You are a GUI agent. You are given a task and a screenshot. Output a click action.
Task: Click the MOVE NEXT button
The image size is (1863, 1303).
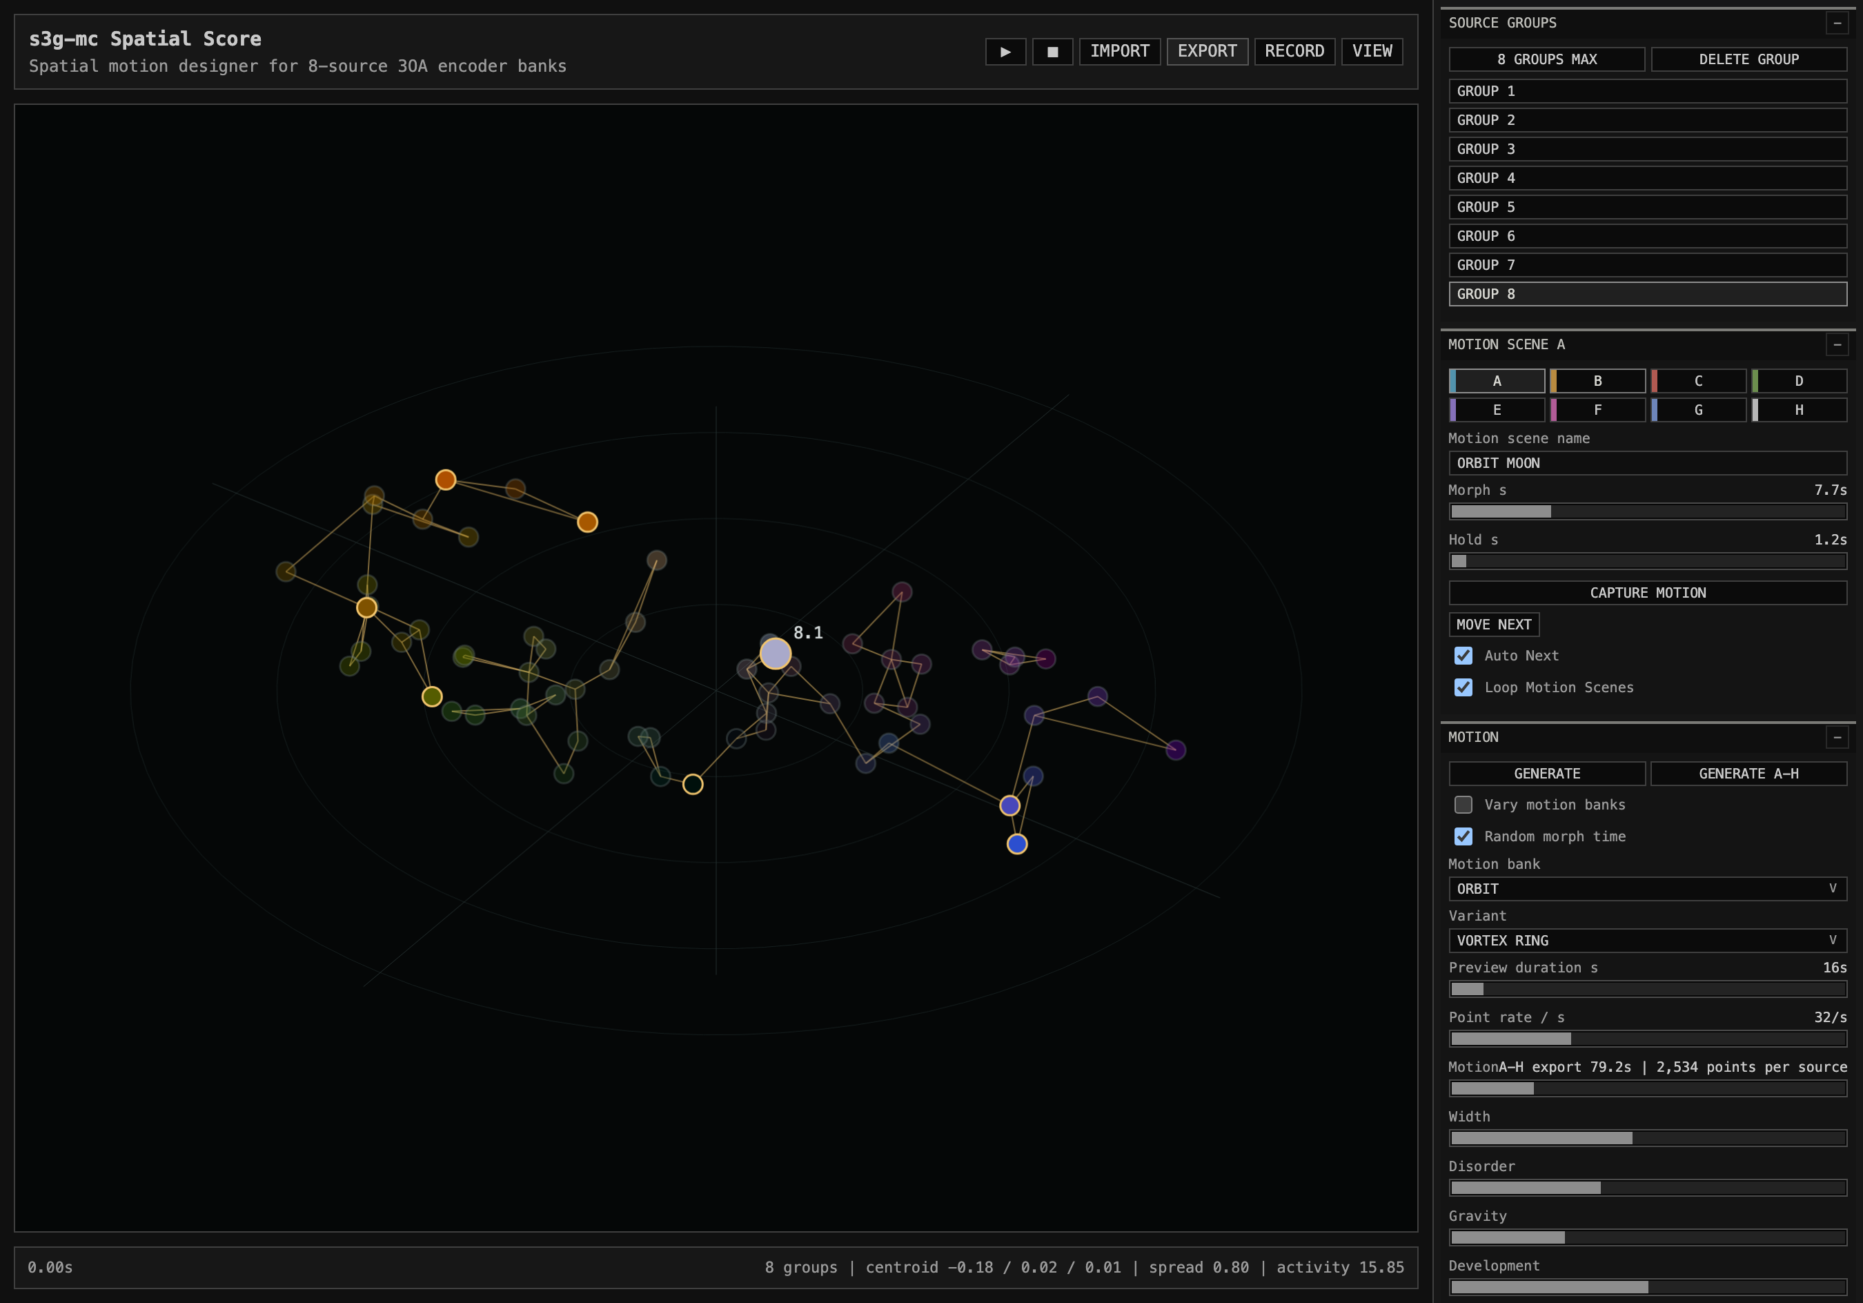click(x=1494, y=625)
